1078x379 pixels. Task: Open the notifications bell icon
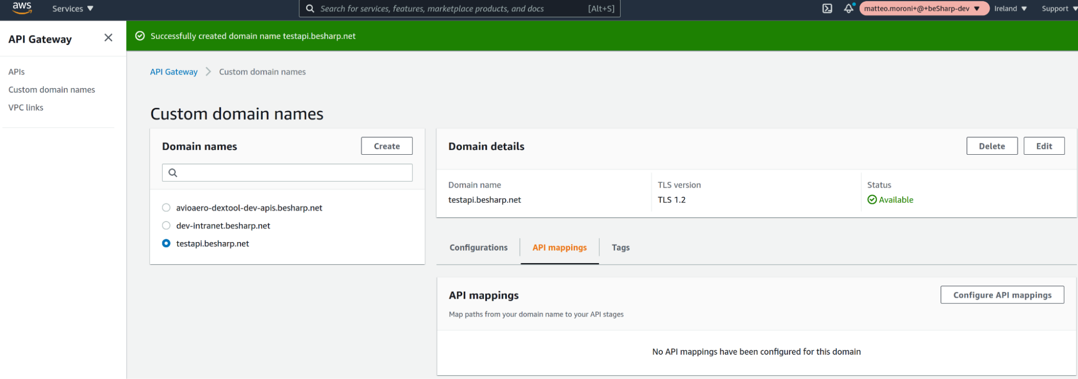848,9
